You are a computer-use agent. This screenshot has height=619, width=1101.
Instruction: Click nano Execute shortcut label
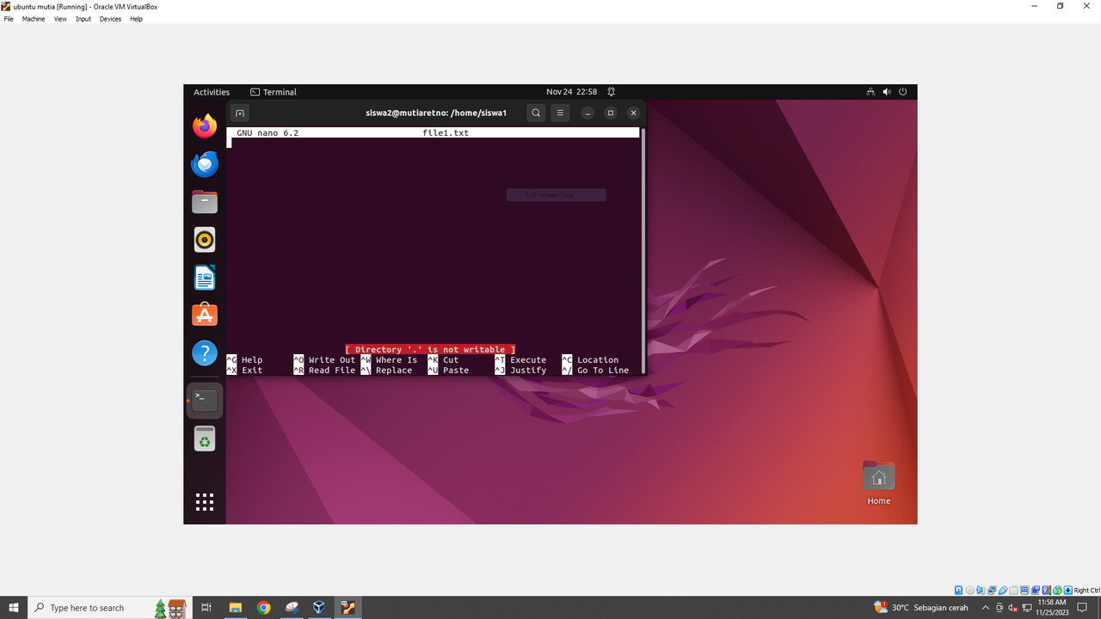(x=528, y=360)
